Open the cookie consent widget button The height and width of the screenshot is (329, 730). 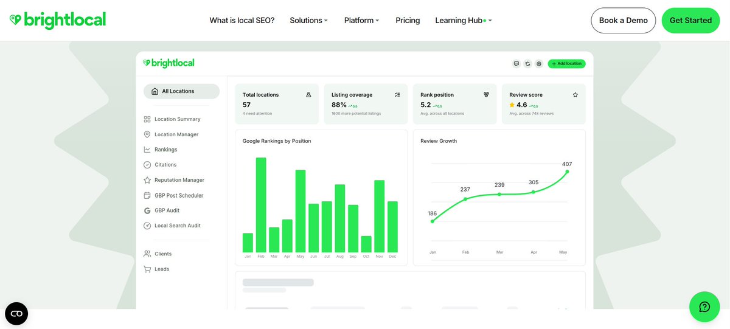point(16,314)
